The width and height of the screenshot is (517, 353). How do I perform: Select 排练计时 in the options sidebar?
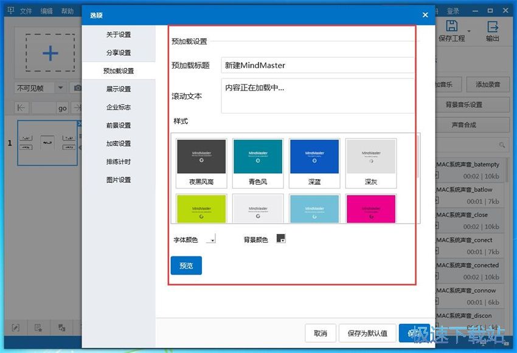pyautogui.click(x=119, y=162)
